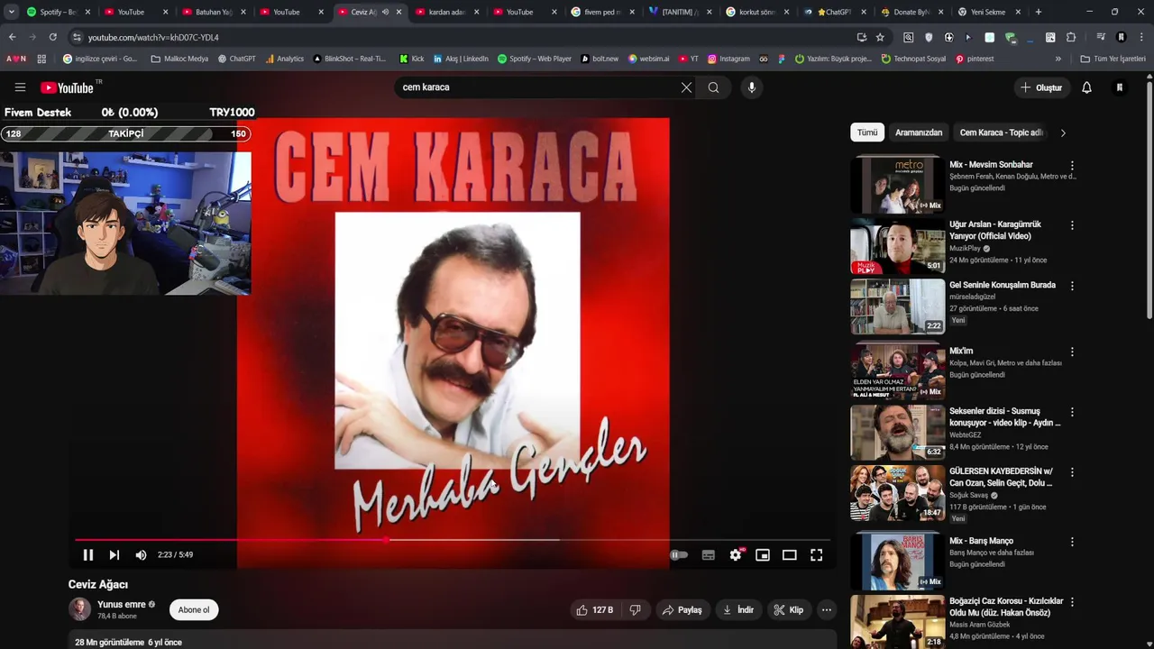This screenshot has height=649, width=1154.
Task: Seek in the video progress bar
Action: point(453,540)
